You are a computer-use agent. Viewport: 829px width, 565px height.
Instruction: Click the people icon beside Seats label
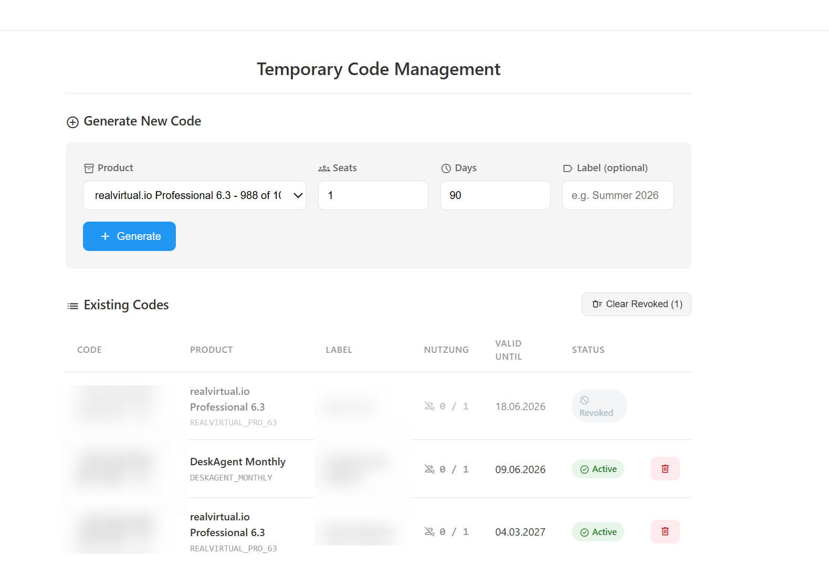(324, 169)
